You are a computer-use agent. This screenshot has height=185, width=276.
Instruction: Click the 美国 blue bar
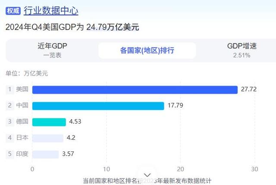[135, 90]
